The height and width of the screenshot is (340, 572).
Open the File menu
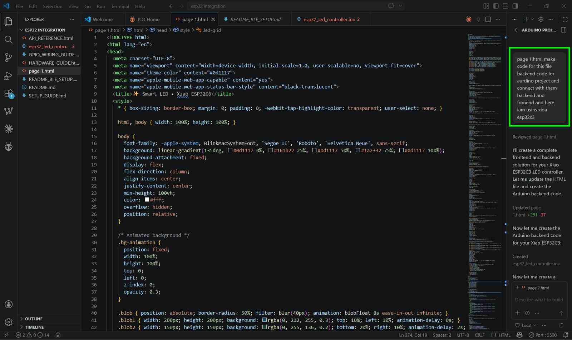click(x=19, y=6)
